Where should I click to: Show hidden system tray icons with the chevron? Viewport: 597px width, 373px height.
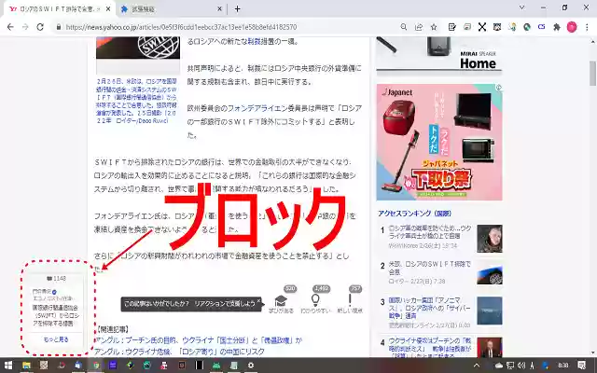pyautogui.click(x=477, y=366)
